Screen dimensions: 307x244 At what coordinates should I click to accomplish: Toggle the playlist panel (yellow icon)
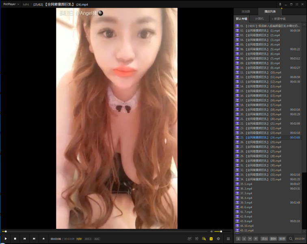[x=211, y=239]
